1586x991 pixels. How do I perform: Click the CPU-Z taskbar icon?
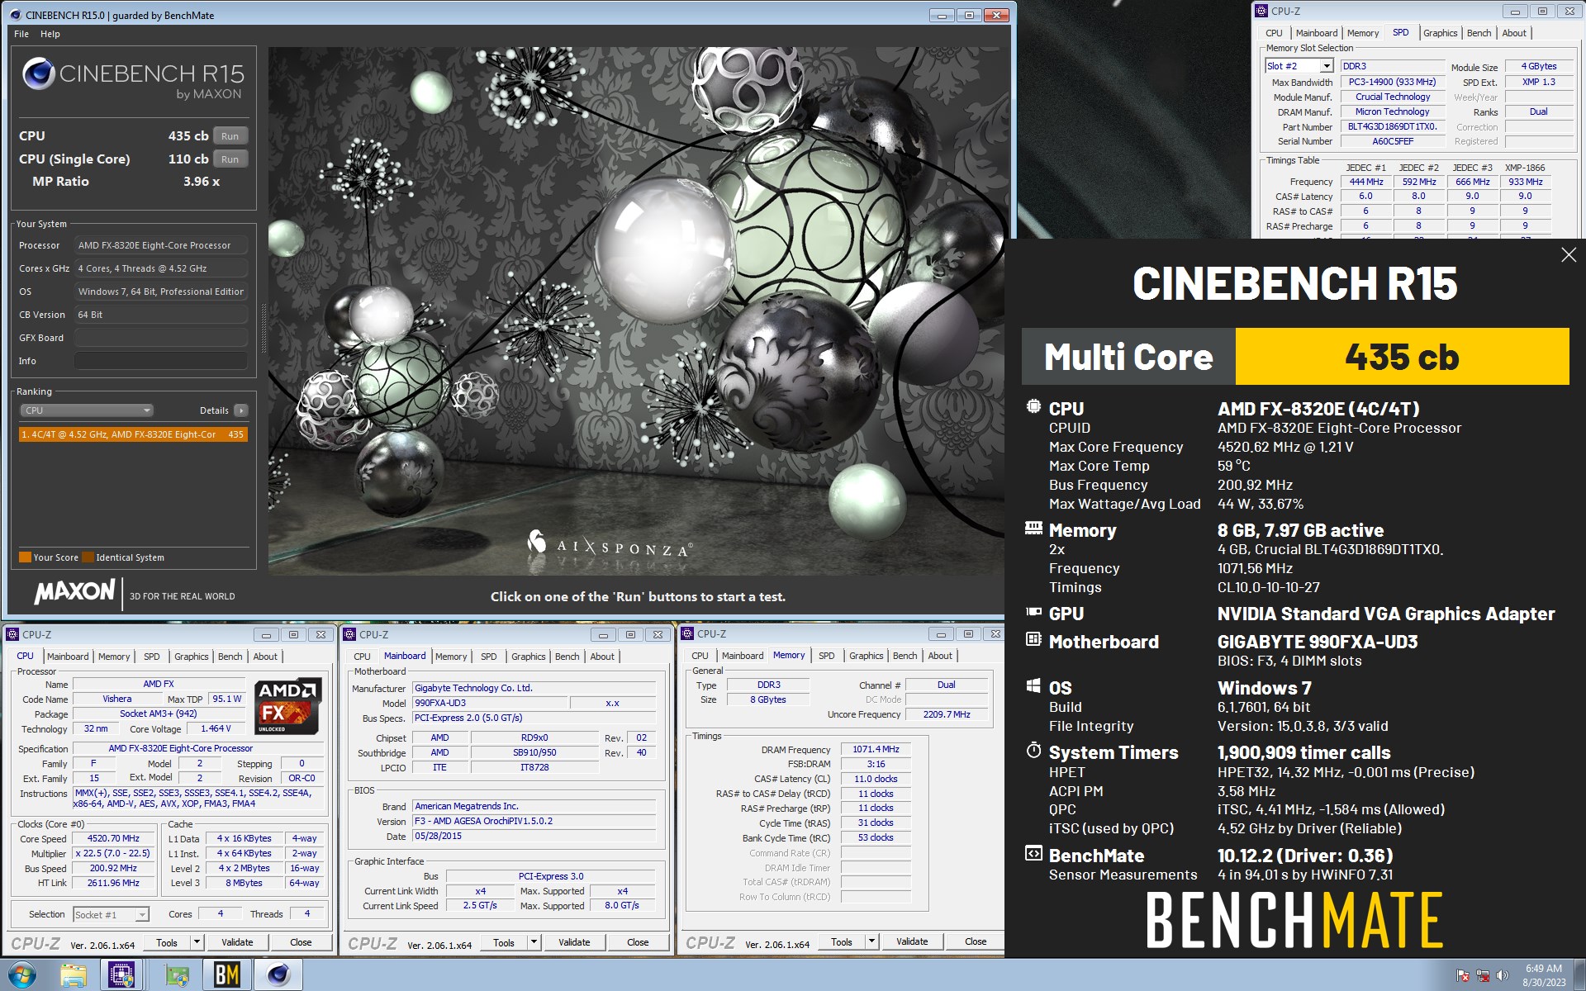click(x=122, y=975)
